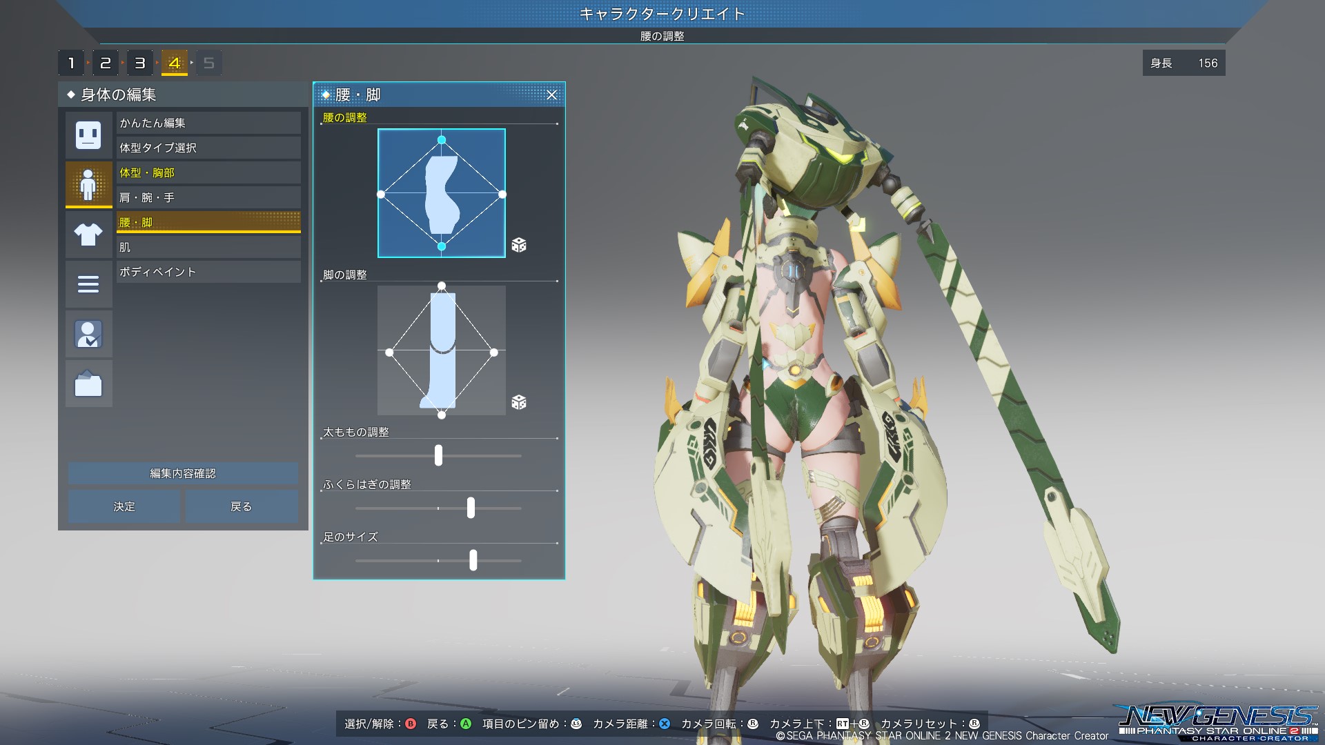Viewport: 1325px width, 745px height.
Task: Open the outfit T-shirt sidebar icon
Action: point(88,235)
